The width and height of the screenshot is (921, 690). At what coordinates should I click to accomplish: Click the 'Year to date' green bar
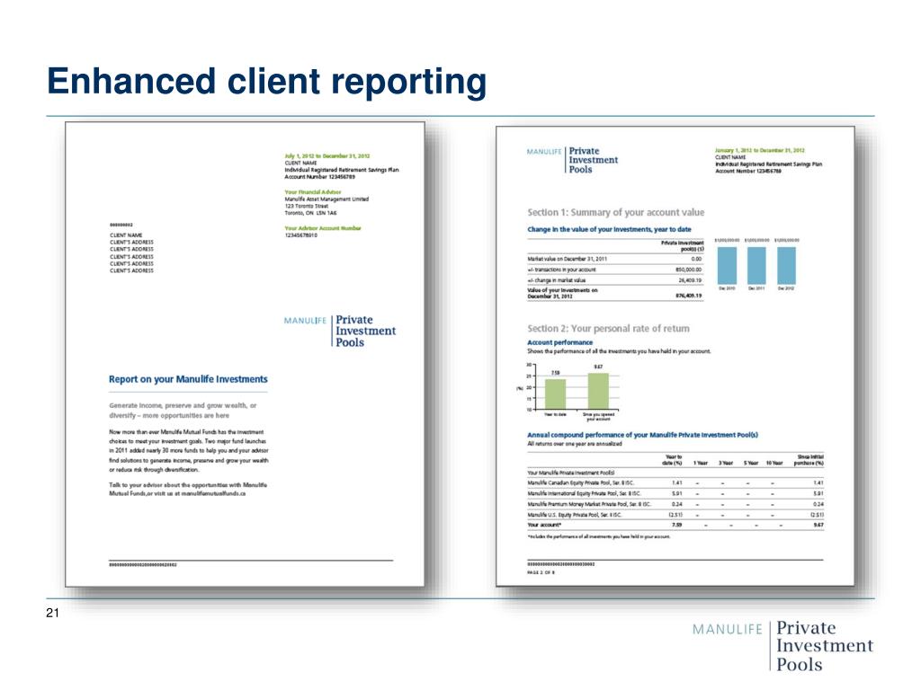click(555, 394)
